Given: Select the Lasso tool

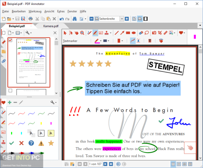Looking at the screenshot, I should 147,33.
